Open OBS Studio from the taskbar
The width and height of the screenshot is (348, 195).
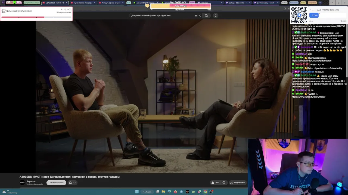point(211,192)
